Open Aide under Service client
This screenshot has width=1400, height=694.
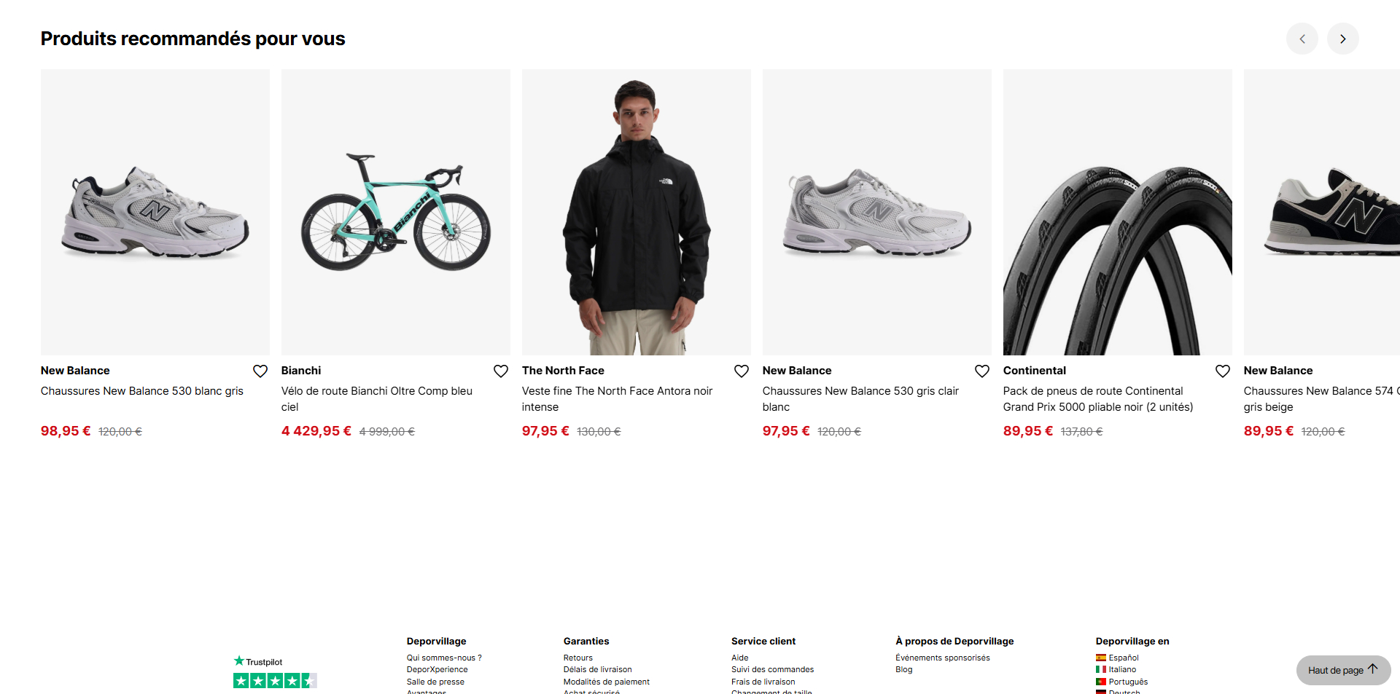click(739, 658)
